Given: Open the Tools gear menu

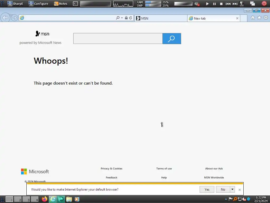Looking at the screenshot, I should 266,18.
